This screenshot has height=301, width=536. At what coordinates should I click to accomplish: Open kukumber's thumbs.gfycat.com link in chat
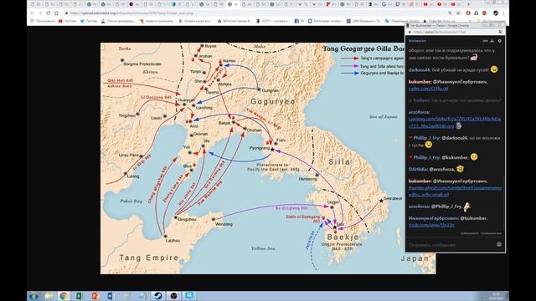click(455, 191)
